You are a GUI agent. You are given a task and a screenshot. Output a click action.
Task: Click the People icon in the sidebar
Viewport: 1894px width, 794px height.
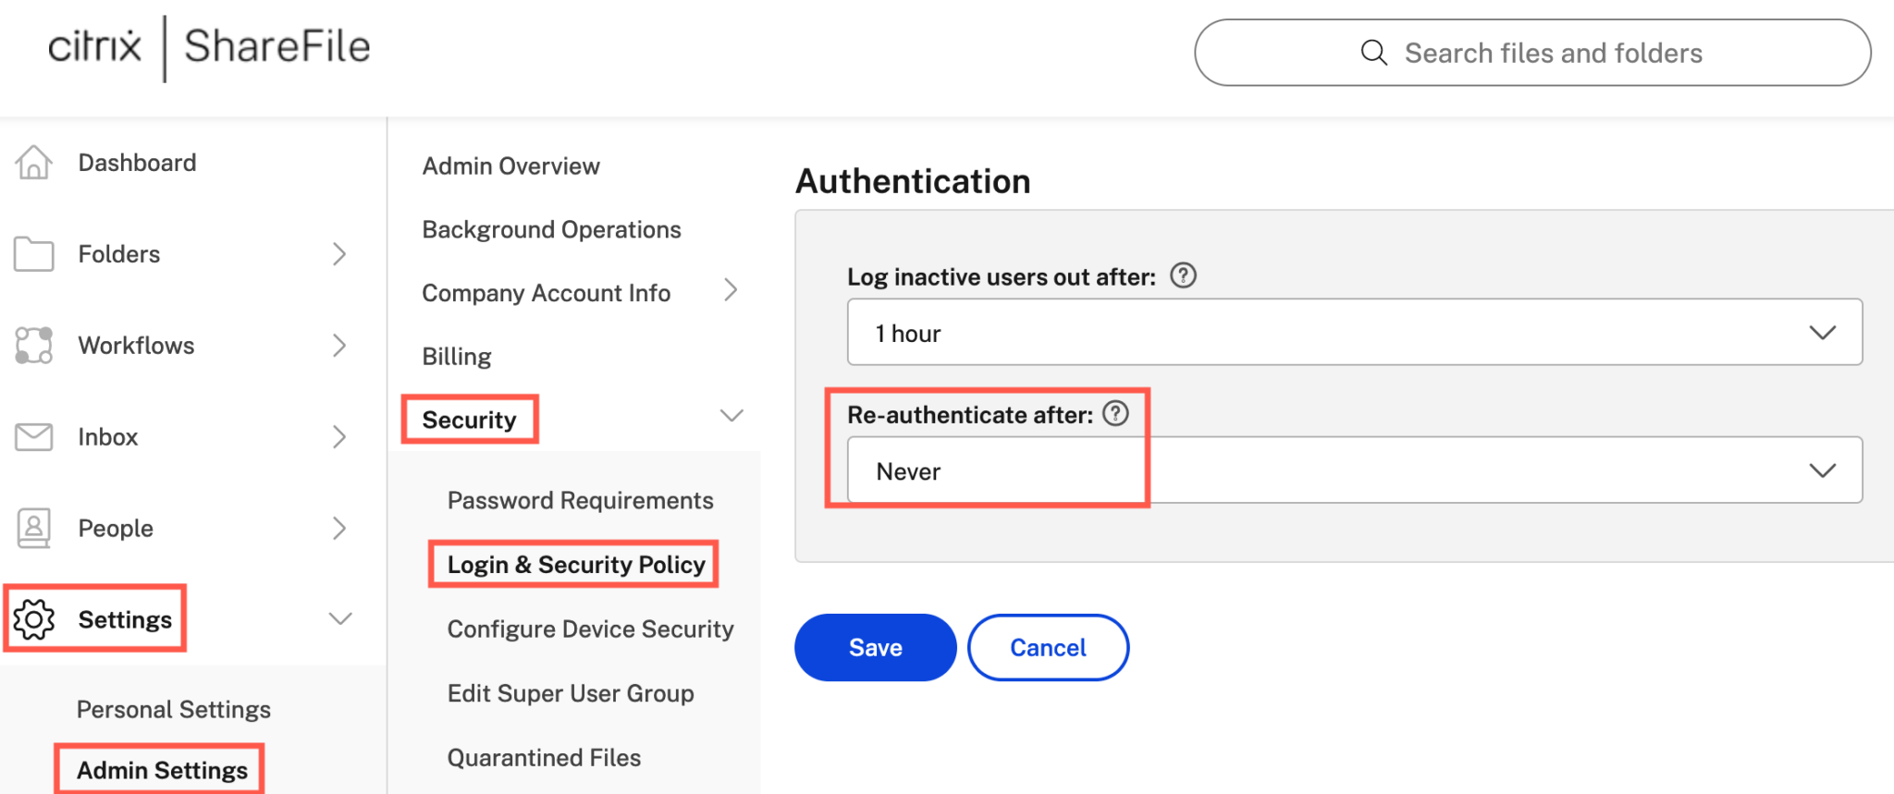click(34, 528)
